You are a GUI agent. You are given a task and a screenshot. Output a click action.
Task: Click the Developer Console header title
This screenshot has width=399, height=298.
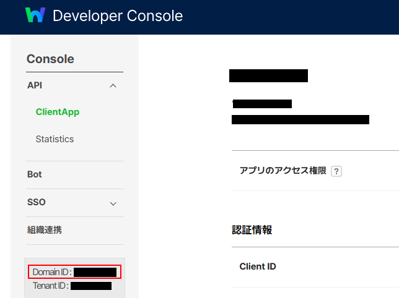click(118, 16)
